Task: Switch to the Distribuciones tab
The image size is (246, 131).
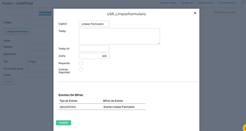Action: 224,12
